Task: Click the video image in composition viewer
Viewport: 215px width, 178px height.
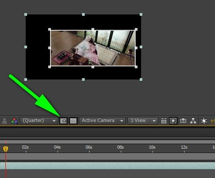Action: pyautogui.click(x=93, y=48)
